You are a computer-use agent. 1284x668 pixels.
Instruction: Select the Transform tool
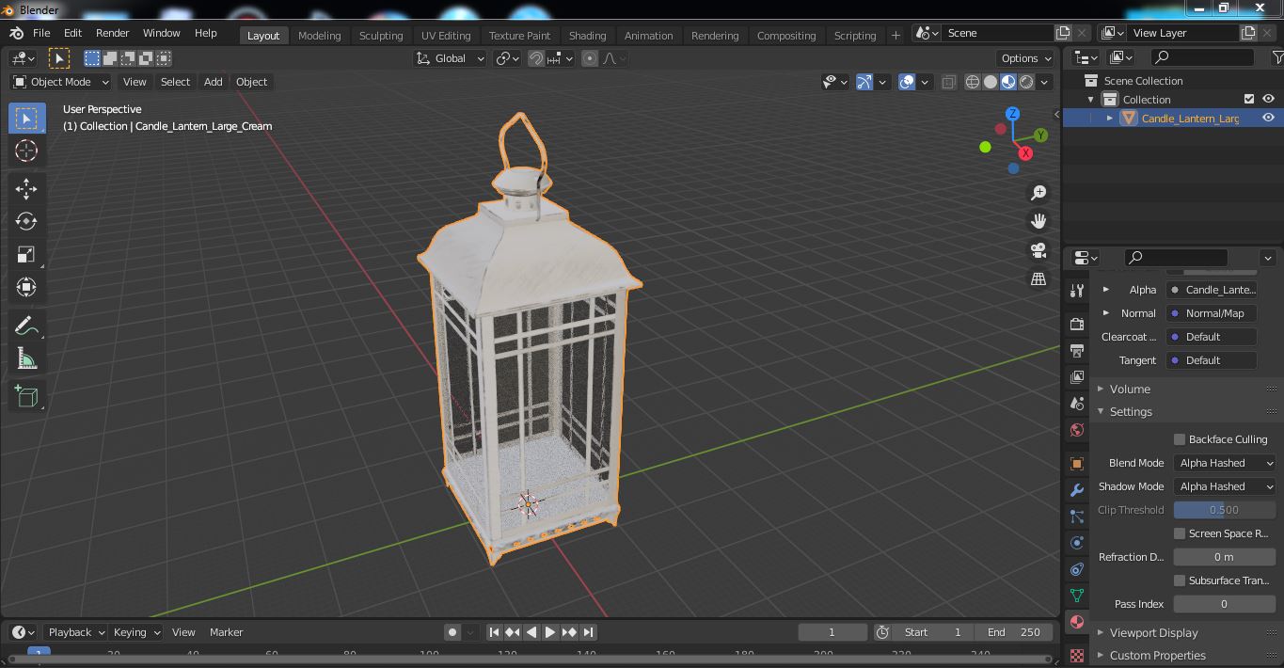pos(26,287)
